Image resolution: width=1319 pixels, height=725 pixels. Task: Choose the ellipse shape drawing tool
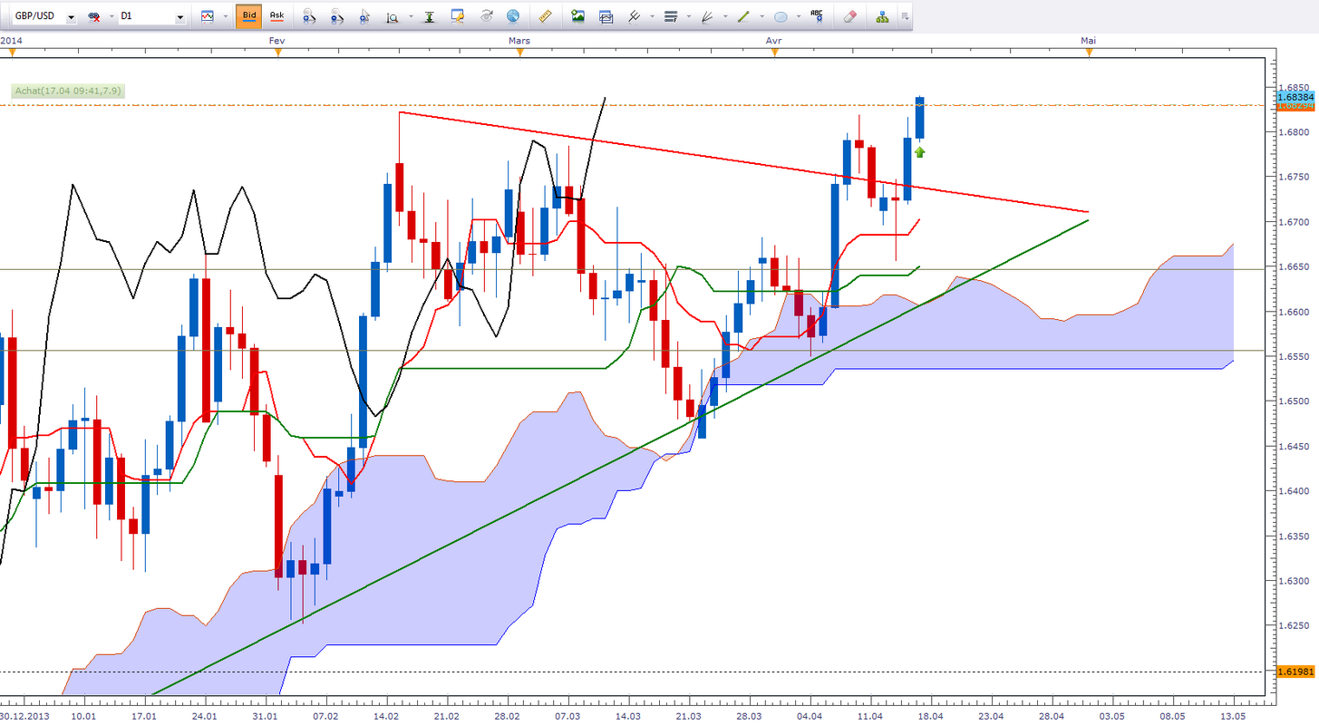click(781, 16)
